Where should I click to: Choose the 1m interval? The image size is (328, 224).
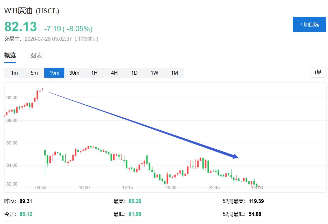click(14, 73)
